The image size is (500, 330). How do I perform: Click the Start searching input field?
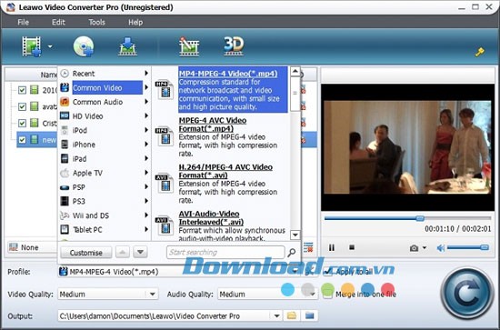point(225,252)
